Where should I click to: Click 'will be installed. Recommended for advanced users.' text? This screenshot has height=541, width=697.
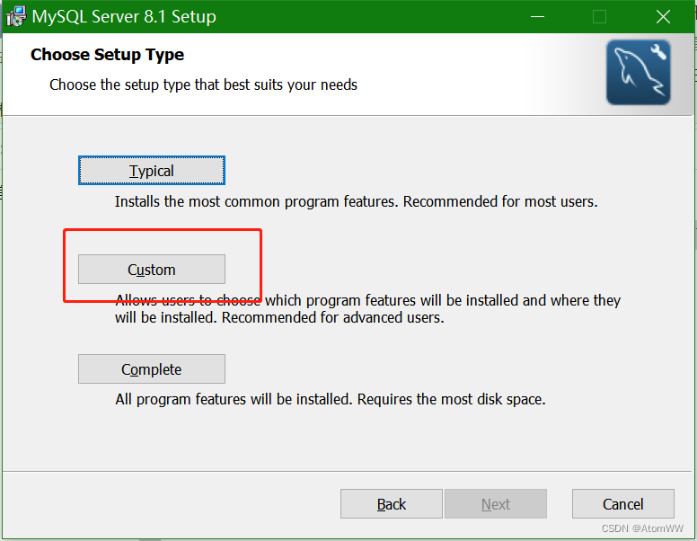coord(279,317)
